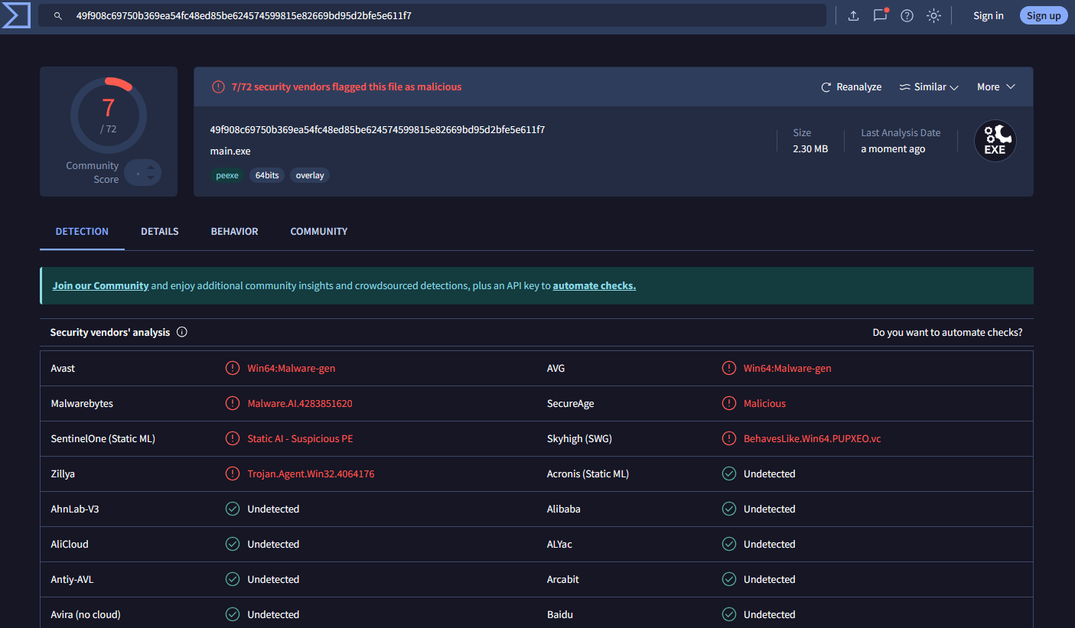Click the SecureAge Malicious result text
This screenshot has height=628, width=1075.
tap(764, 403)
